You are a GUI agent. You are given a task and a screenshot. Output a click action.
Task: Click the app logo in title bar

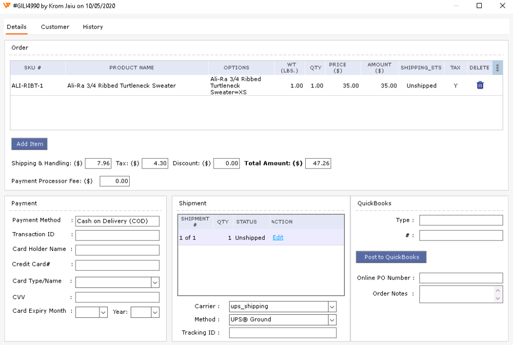[x=7, y=6]
